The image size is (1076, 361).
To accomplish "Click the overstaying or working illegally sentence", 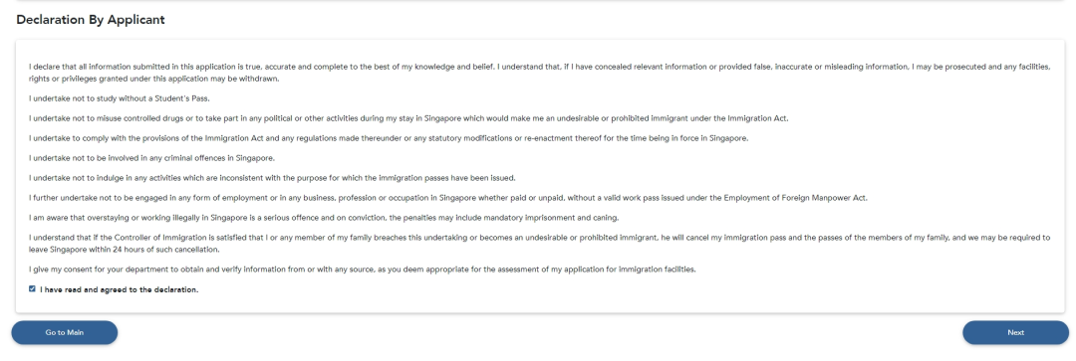I will pyautogui.click(x=324, y=218).
